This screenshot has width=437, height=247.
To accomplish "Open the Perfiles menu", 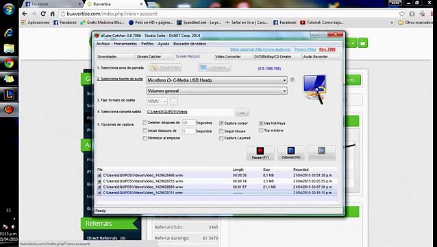I will point(147,44).
